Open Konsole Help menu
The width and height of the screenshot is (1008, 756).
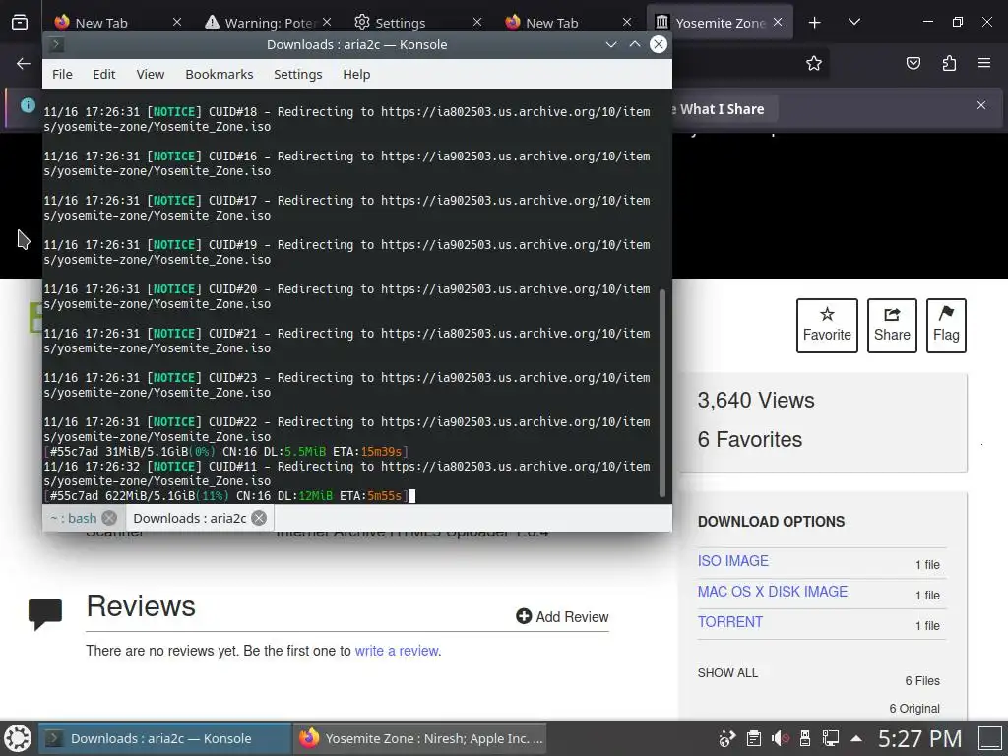click(x=356, y=75)
